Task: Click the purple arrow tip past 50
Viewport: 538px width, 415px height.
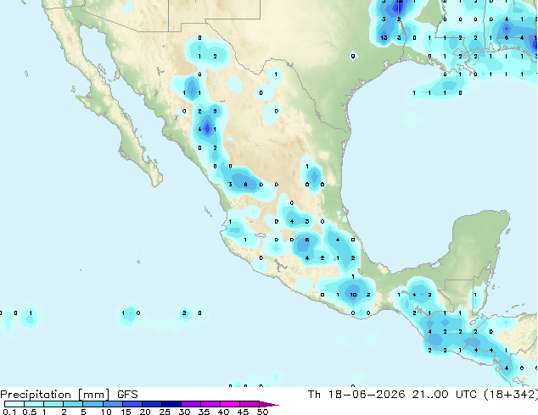Action: [269, 404]
